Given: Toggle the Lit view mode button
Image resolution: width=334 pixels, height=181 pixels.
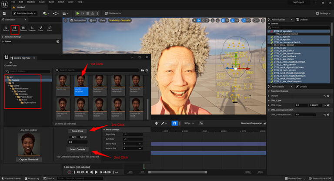Looking at the screenshot, I should [92, 20].
